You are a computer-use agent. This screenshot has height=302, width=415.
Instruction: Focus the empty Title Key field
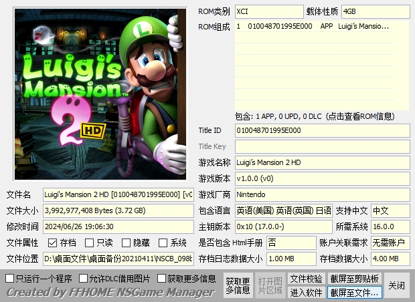(x=321, y=146)
